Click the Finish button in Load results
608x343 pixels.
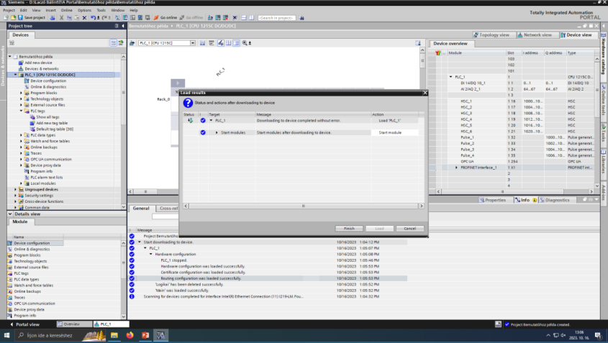(x=348, y=228)
